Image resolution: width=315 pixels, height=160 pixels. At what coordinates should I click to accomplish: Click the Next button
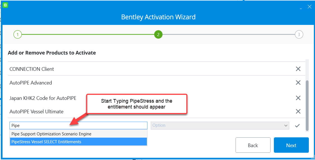291,145
